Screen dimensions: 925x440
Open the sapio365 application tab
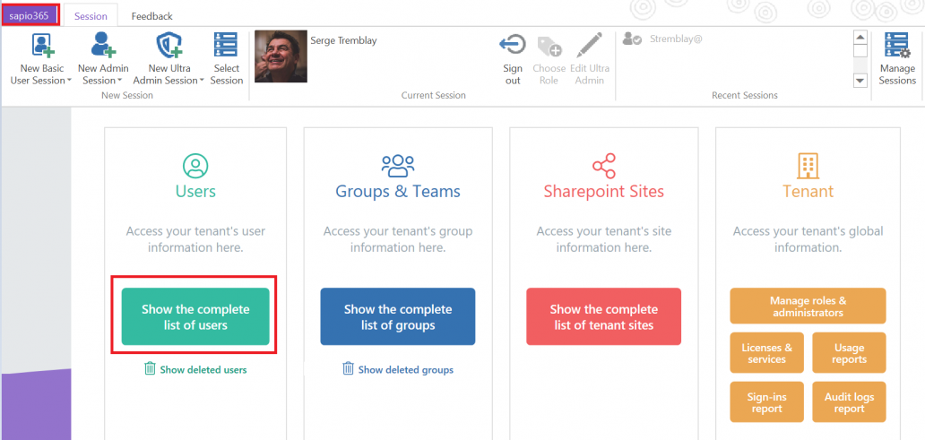[30, 15]
